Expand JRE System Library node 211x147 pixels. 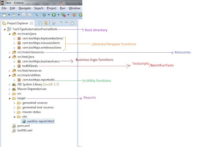(x=10, y=85)
